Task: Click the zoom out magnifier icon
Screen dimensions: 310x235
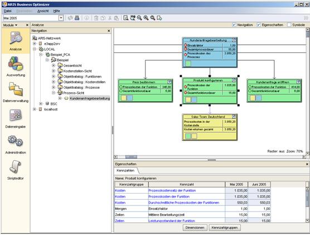Action: [139, 18]
